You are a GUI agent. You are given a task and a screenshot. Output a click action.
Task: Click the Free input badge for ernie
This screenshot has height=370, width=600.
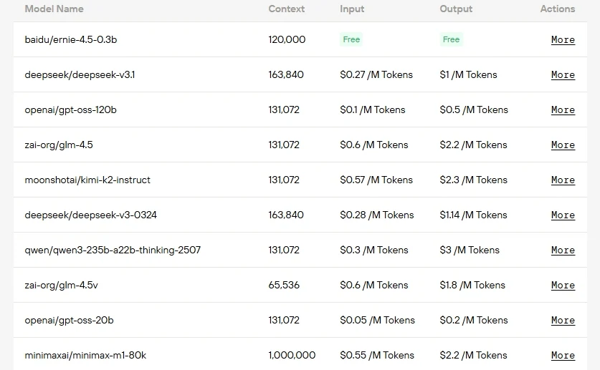(x=351, y=39)
